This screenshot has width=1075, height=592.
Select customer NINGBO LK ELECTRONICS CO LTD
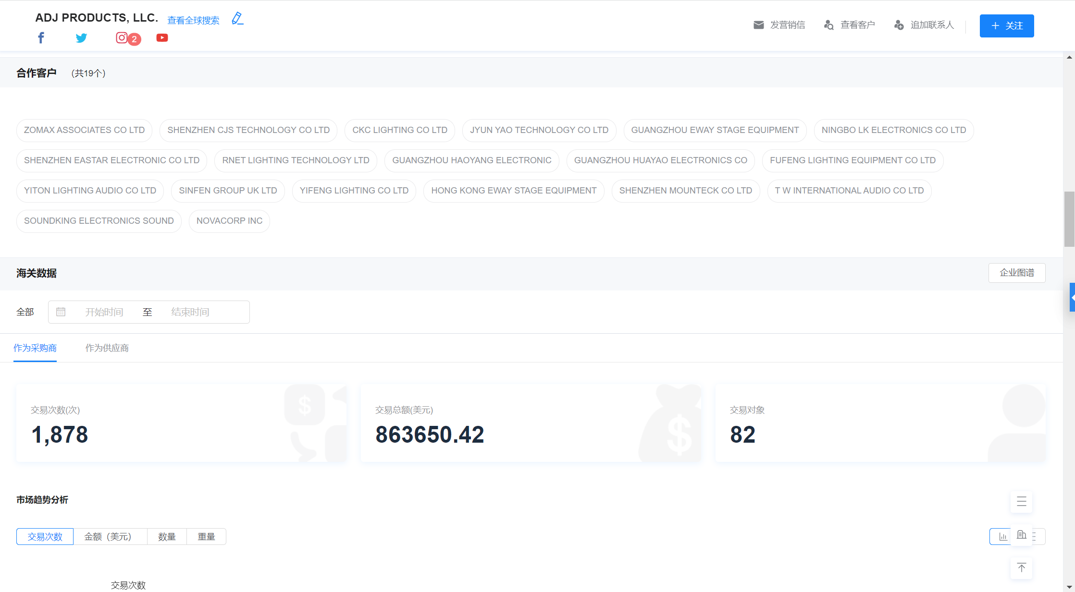click(894, 130)
